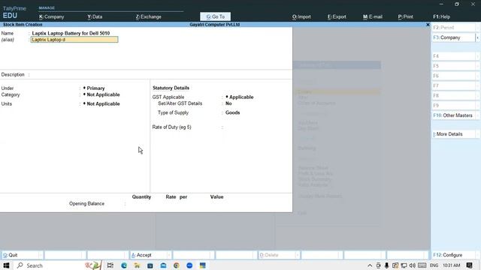Click the Quantity column header
Image resolution: width=481 pixels, height=270 pixels.
pos(141,196)
